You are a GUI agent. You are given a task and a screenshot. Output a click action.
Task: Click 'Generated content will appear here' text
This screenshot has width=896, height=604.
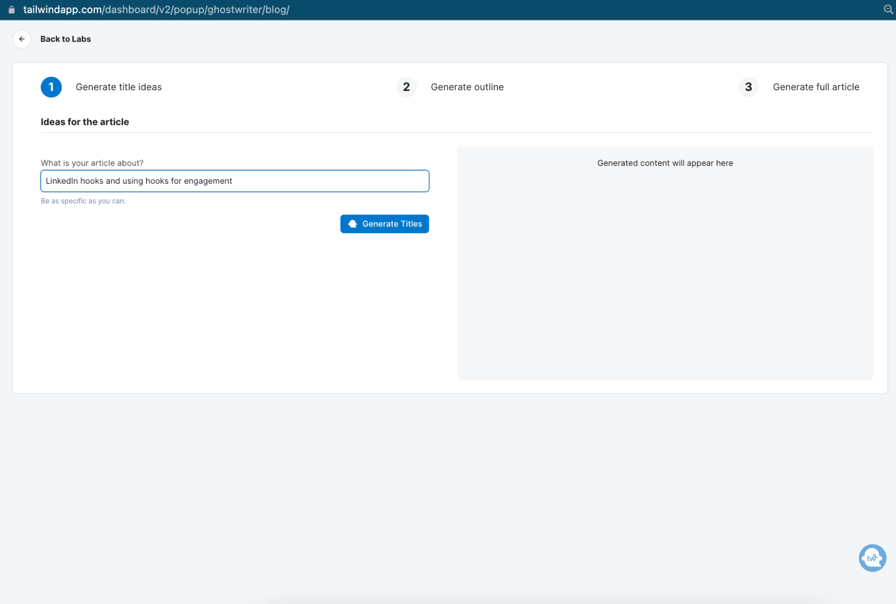[x=665, y=163]
